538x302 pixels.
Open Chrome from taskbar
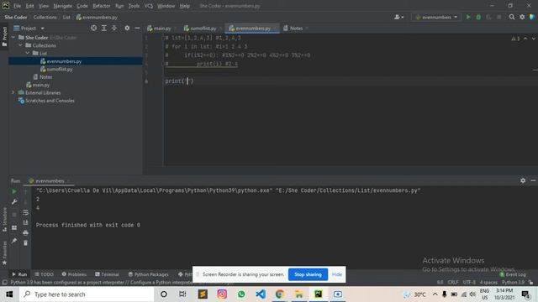tap(280, 294)
